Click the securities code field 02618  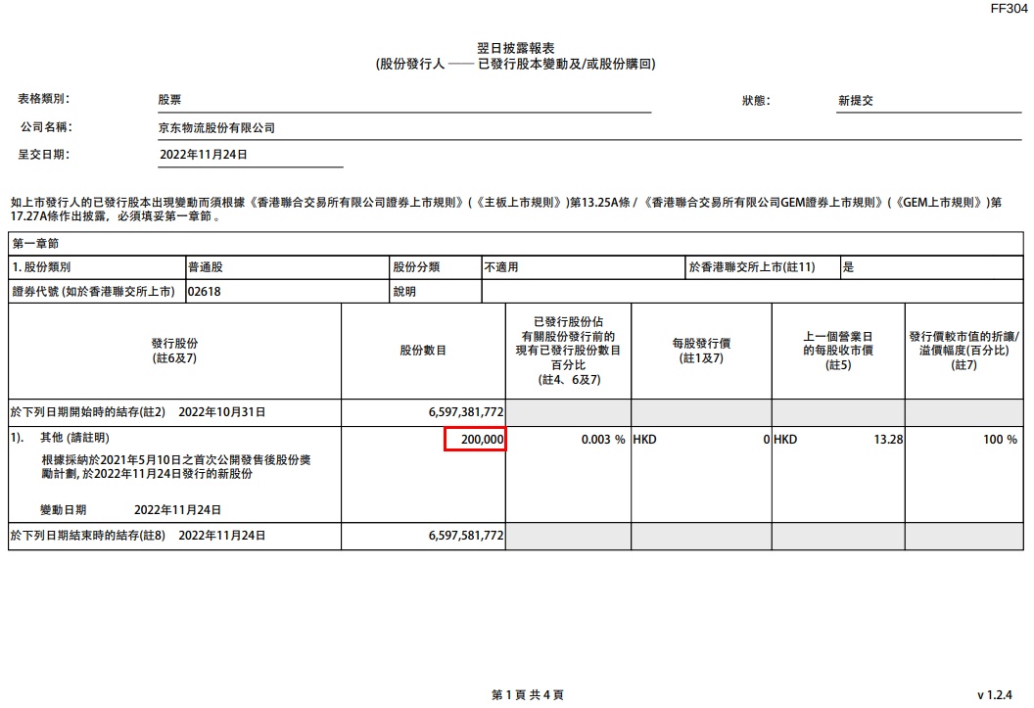(x=286, y=291)
